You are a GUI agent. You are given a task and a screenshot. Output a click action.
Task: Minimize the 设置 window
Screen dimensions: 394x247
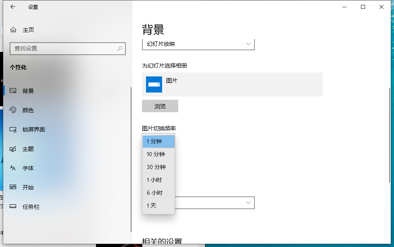pos(344,7)
